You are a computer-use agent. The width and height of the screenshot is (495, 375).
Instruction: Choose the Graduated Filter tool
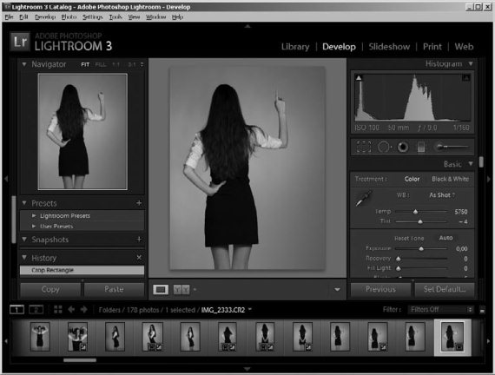421,147
